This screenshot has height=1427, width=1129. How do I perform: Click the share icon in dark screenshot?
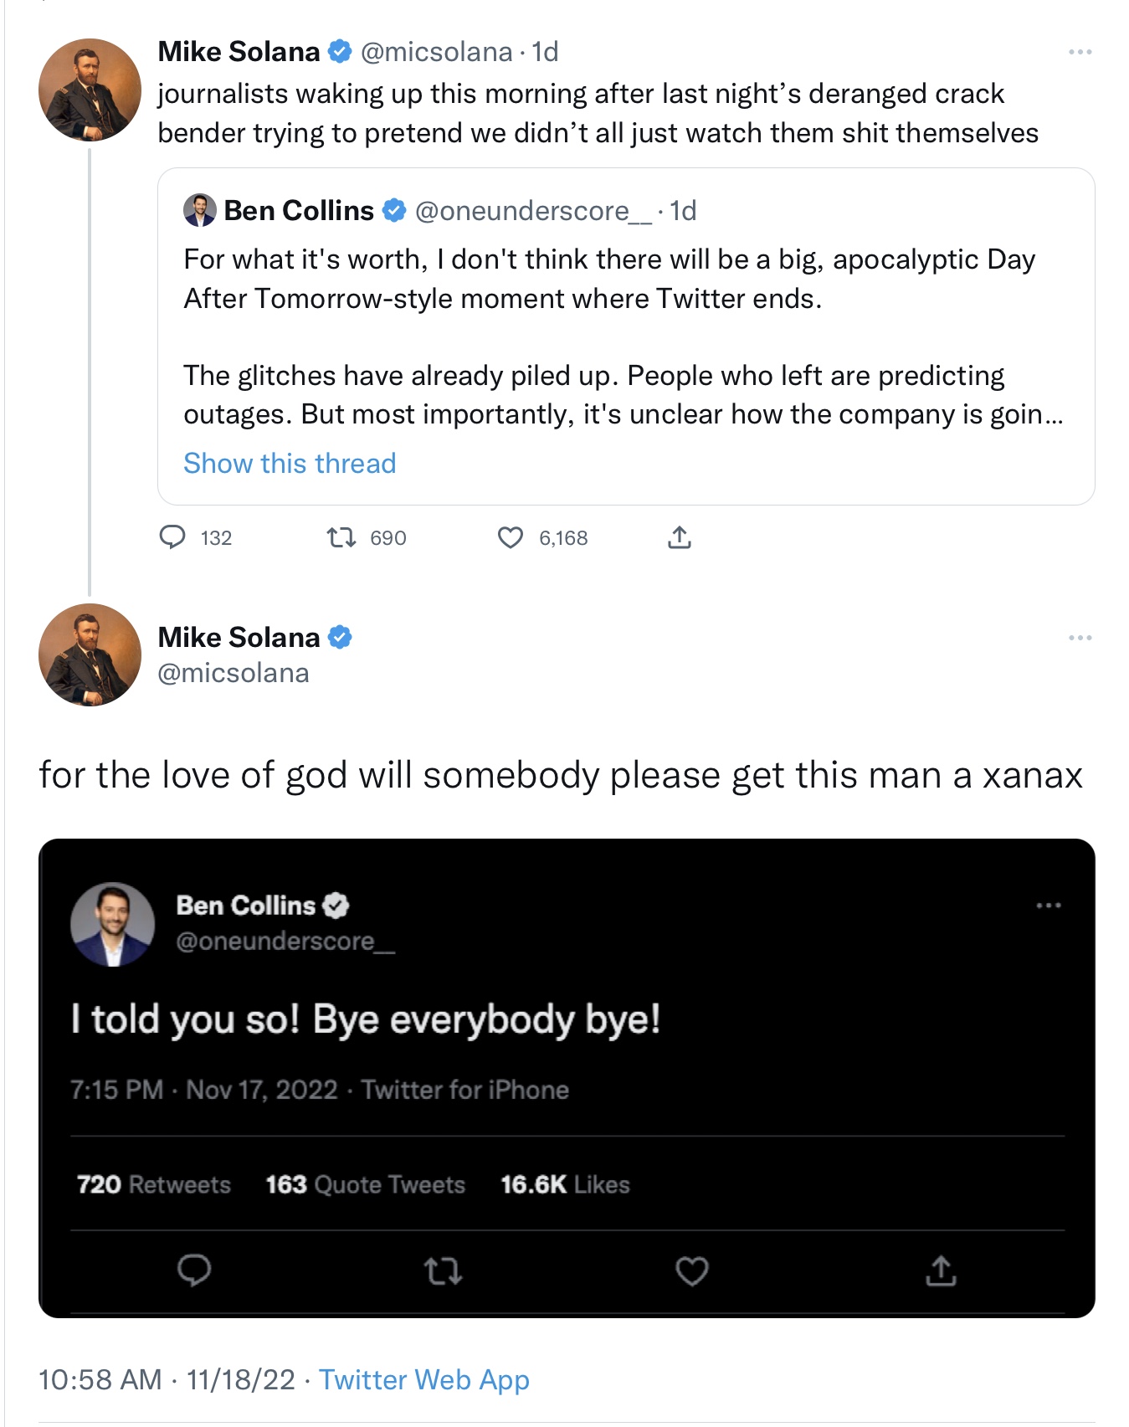(x=941, y=1270)
